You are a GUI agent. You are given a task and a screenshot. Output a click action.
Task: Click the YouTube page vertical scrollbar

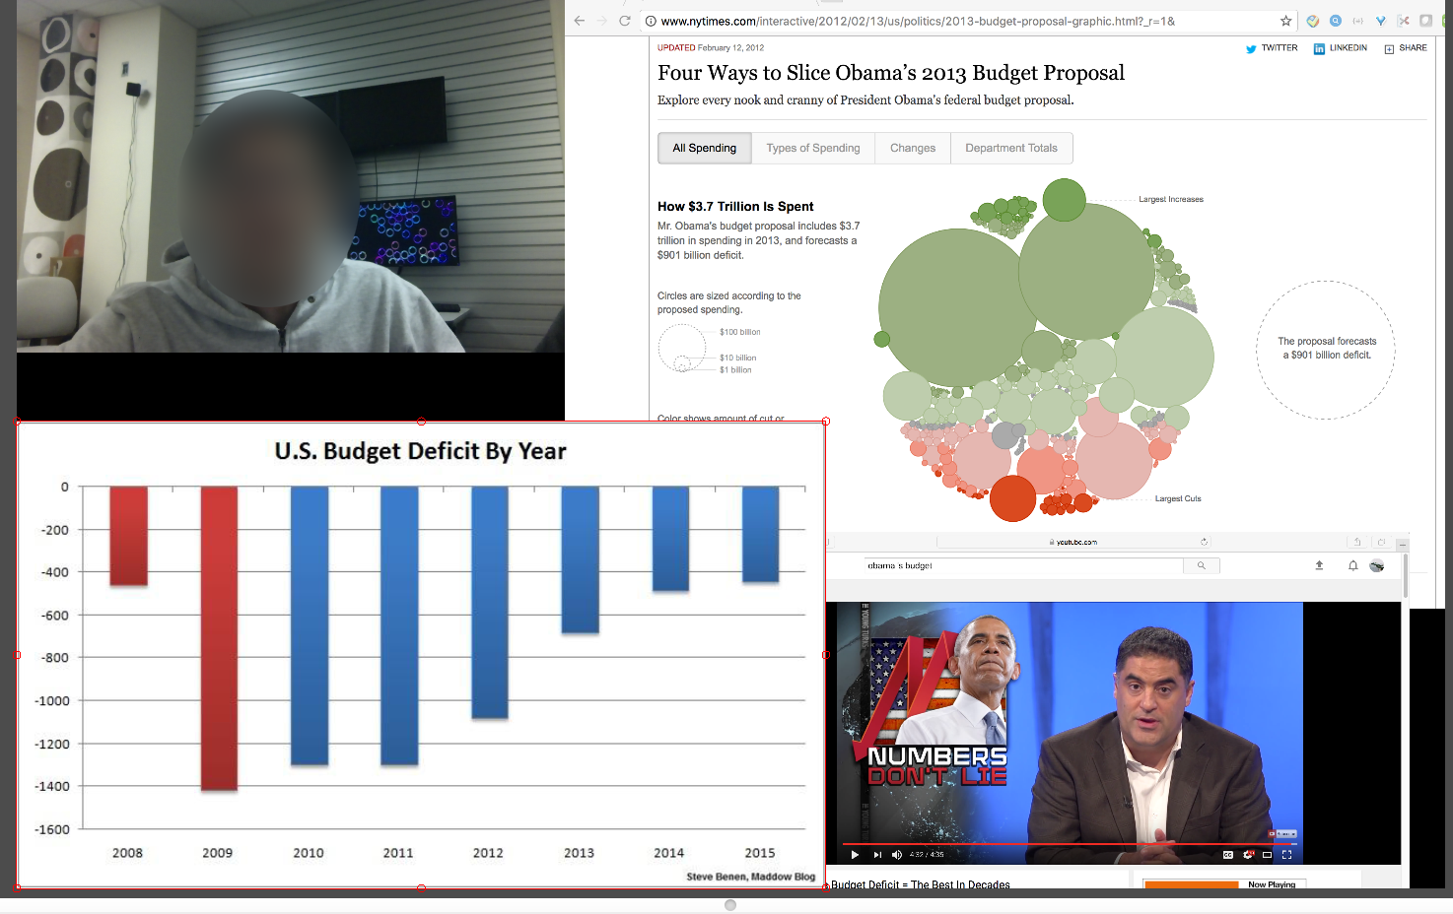click(1407, 575)
